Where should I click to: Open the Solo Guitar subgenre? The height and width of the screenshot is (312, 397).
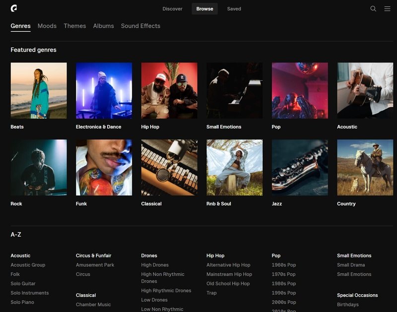click(23, 284)
